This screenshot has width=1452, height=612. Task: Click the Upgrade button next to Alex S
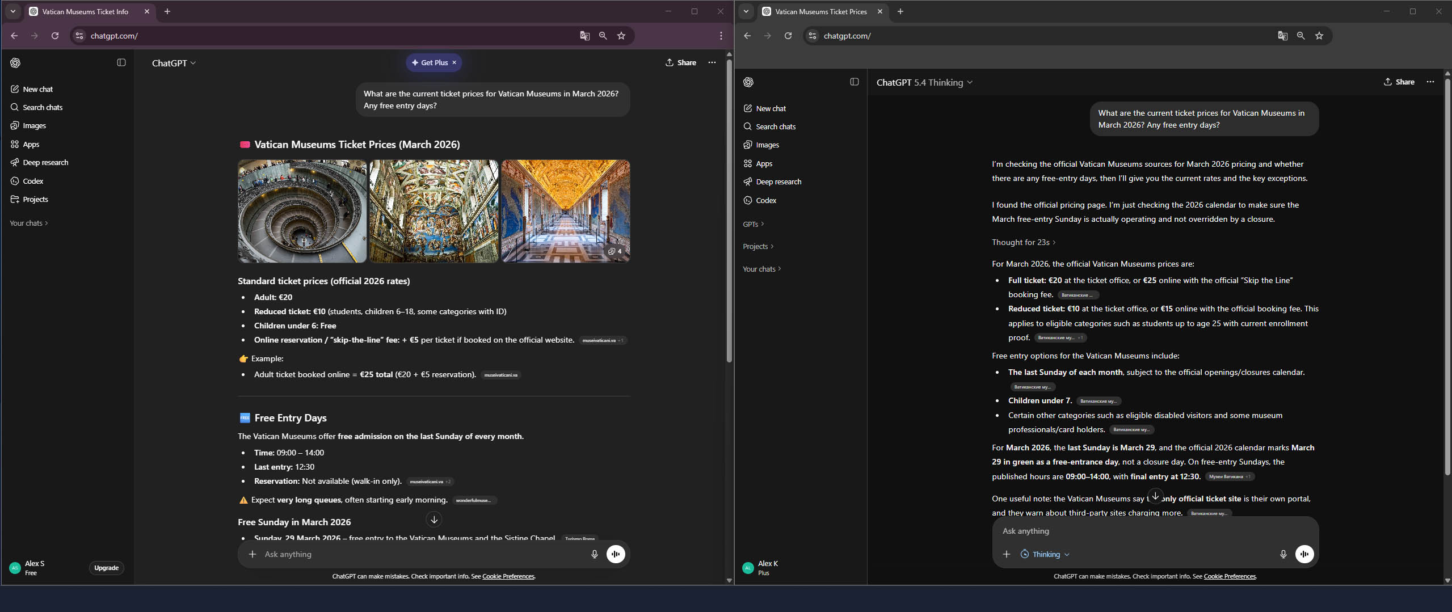(106, 568)
